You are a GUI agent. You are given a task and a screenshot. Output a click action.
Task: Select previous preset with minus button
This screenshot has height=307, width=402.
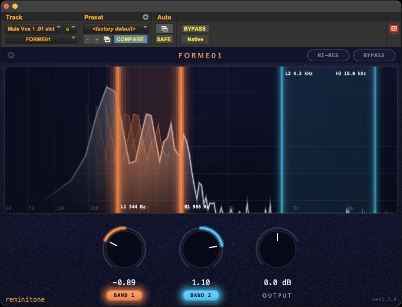coord(88,39)
